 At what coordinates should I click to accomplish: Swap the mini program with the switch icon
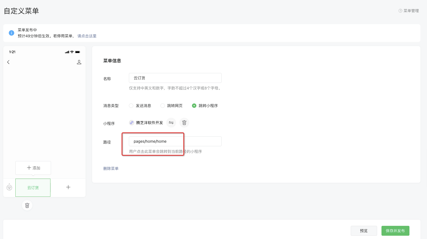click(171, 123)
